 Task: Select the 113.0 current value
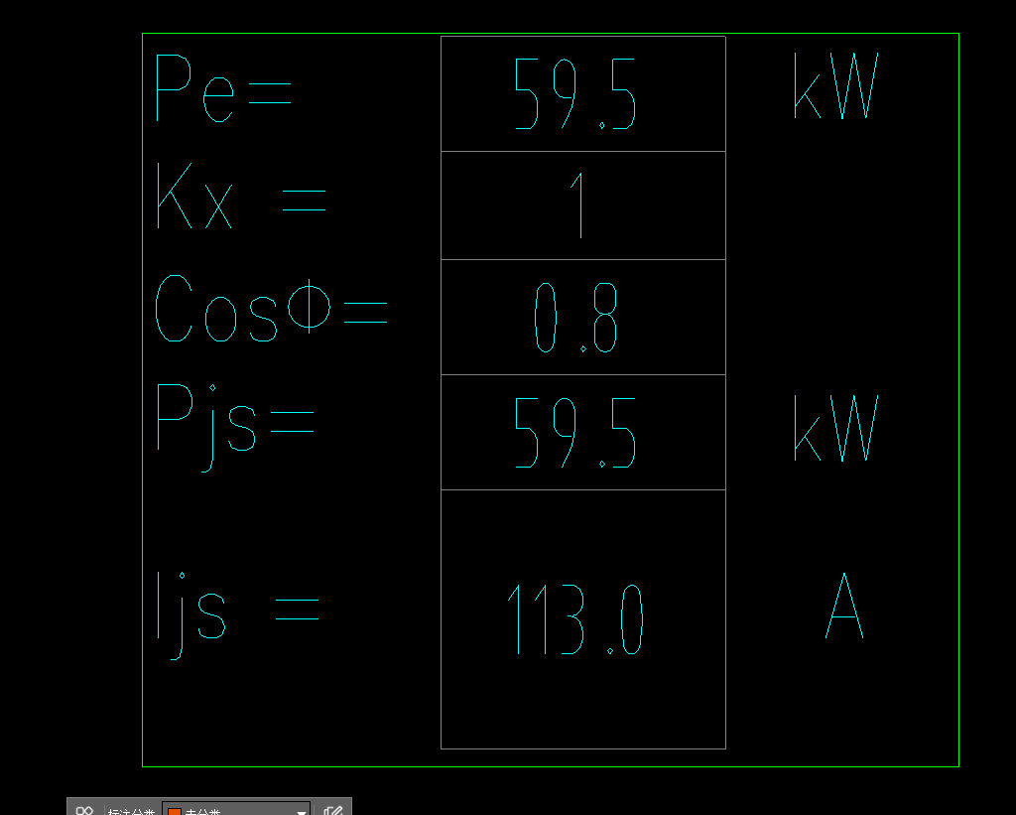point(575,619)
